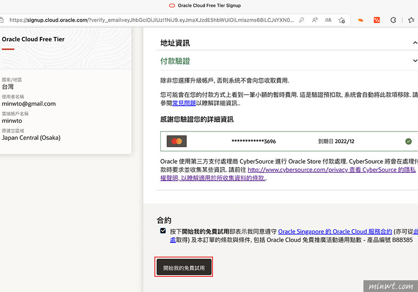The image size is (418, 292).
Task: Click the Mastercard logo on the card row
Action: (x=177, y=141)
